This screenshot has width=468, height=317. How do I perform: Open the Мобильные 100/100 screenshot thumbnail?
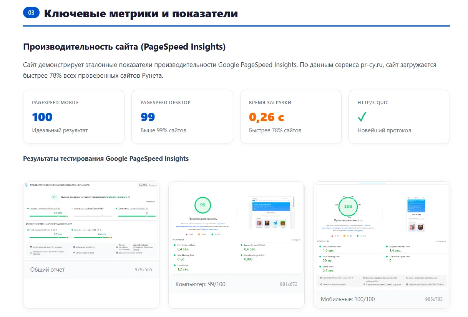pyautogui.click(x=382, y=235)
